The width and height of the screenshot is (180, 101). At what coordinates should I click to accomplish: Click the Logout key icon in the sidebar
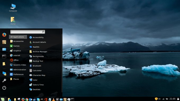point(4,80)
